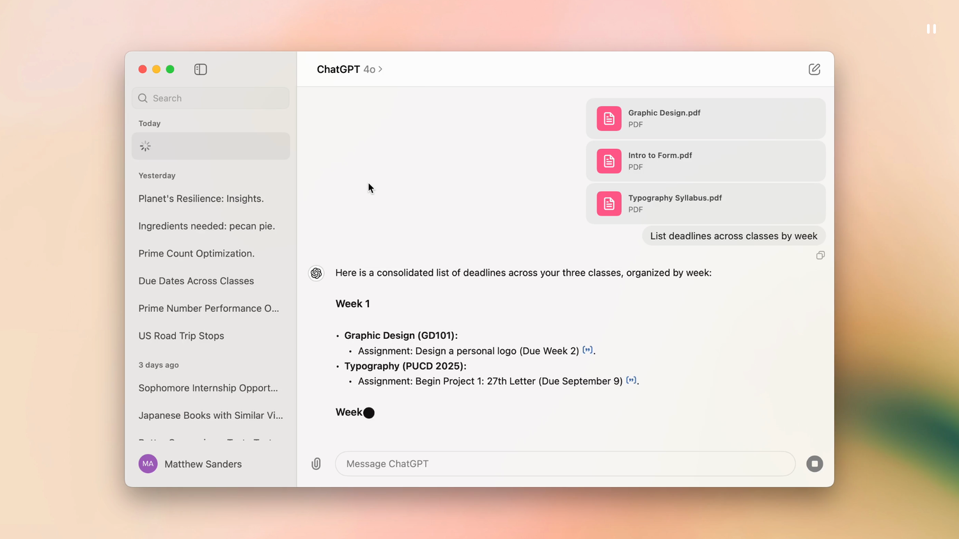Copy the user message with copy icon
The width and height of the screenshot is (959, 539).
[820, 255]
